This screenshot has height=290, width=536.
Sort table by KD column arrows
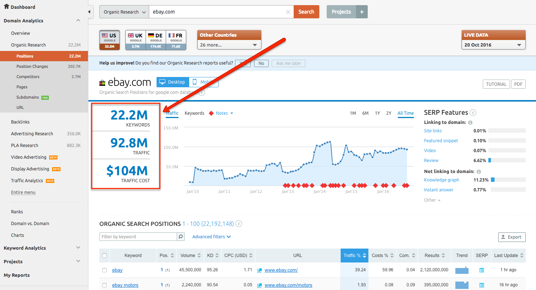click(217, 256)
